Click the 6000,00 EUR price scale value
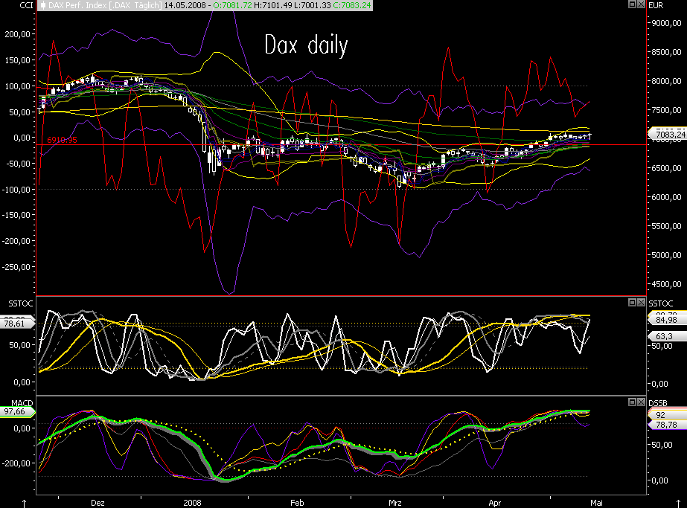Screen dimensions: 687x508 click(x=667, y=197)
